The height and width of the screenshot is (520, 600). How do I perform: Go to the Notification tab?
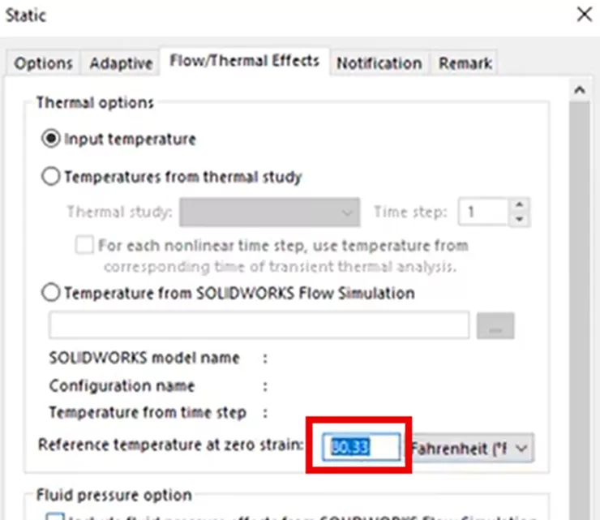click(379, 63)
